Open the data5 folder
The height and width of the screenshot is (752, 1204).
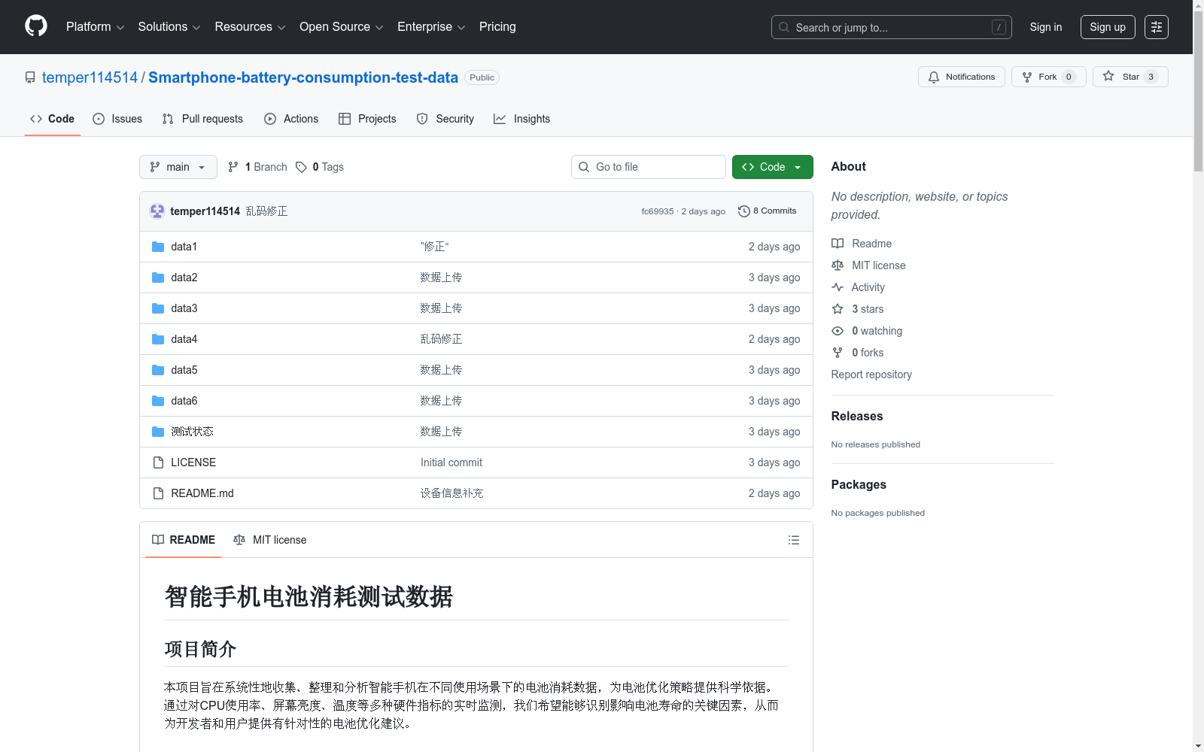(x=184, y=370)
